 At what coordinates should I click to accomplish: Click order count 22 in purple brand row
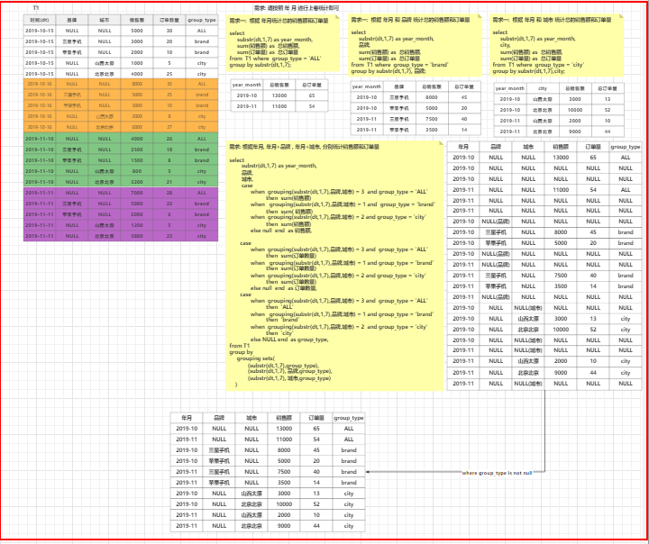click(x=169, y=204)
